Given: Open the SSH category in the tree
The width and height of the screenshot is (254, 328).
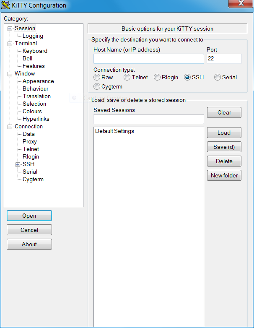Looking at the screenshot, I should [x=29, y=164].
